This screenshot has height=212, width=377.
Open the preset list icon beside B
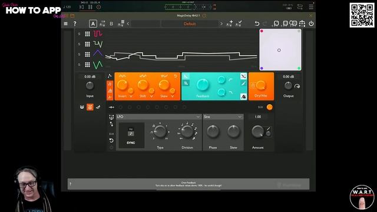point(121,24)
